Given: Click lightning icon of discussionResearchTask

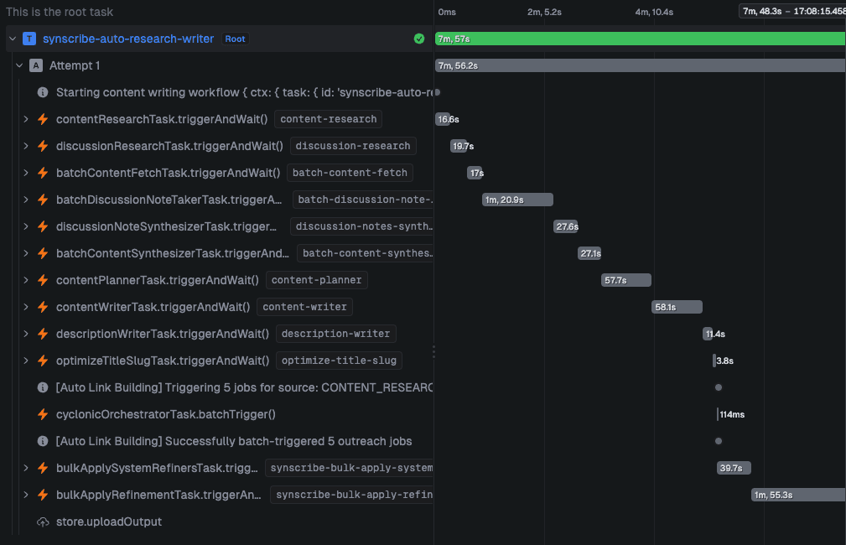Looking at the screenshot, I should pyautogui.click(x=43, y=146).
